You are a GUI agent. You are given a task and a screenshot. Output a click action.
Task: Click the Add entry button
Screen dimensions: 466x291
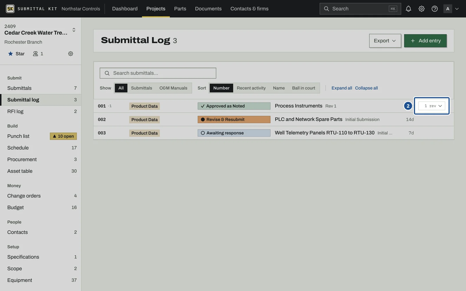tap(425, 41)
